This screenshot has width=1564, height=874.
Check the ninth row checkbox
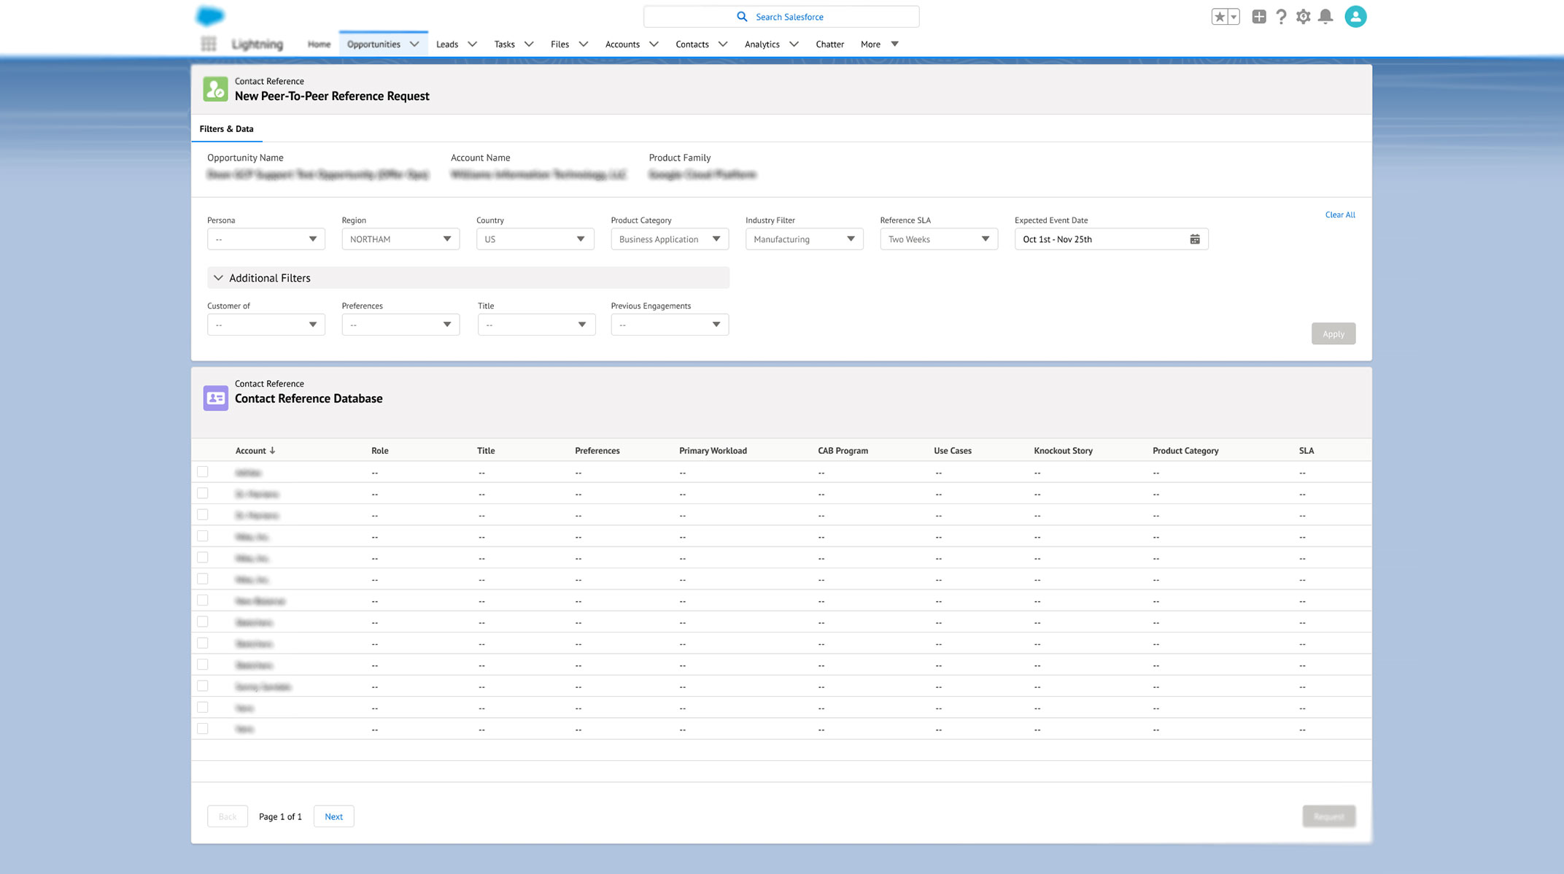[x=203, y=643]
